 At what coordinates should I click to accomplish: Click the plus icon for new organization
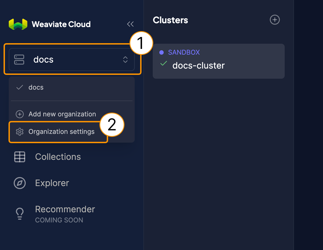coord(19,114)
